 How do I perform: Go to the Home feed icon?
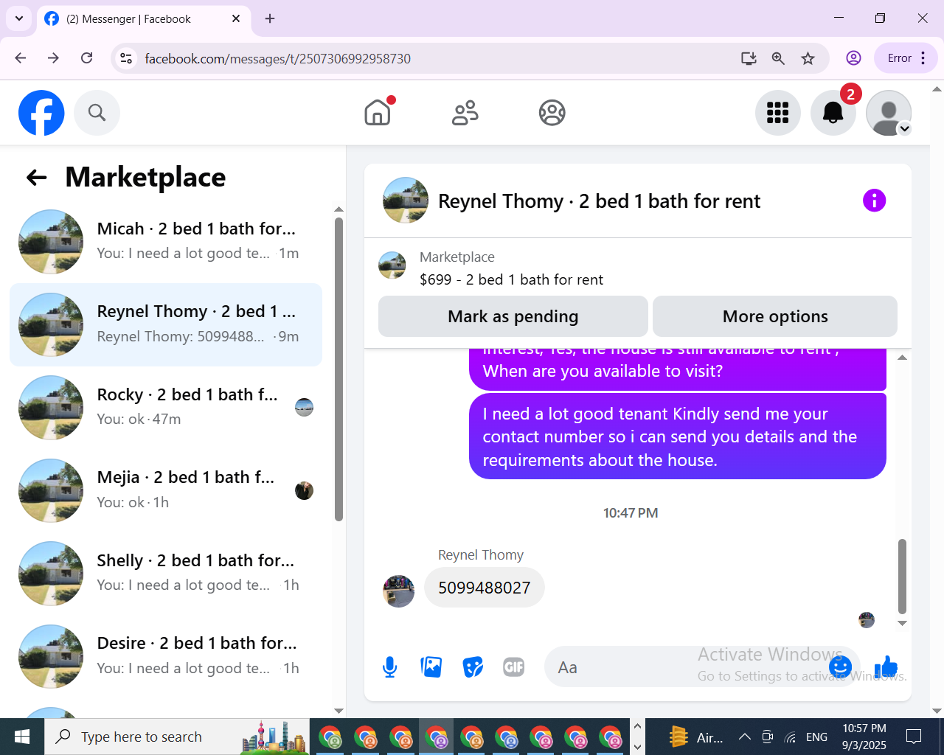[378, 113]
